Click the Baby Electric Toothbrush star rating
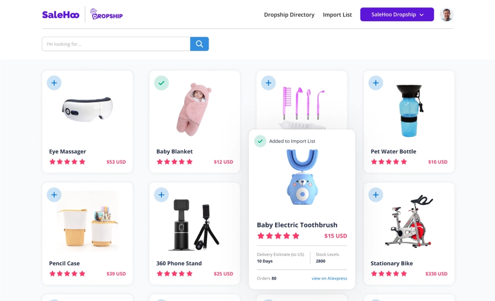The image size is (495, 301). pos(278,236)
